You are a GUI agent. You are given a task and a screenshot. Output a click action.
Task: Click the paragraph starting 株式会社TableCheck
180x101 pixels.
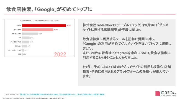pos(125,27)
